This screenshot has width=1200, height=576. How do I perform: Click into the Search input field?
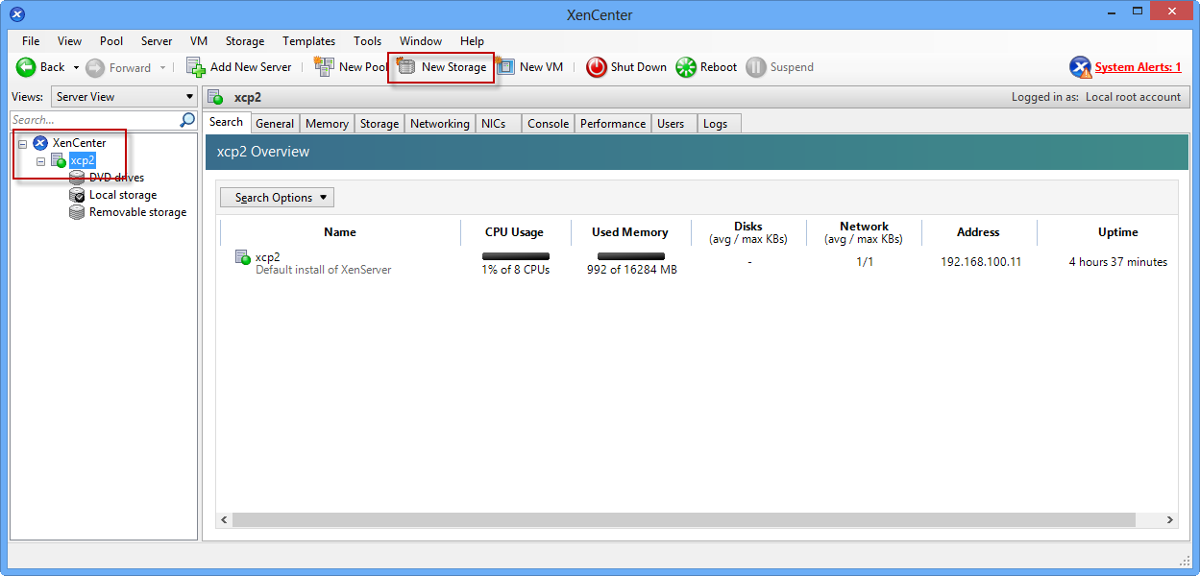(94, 120)
